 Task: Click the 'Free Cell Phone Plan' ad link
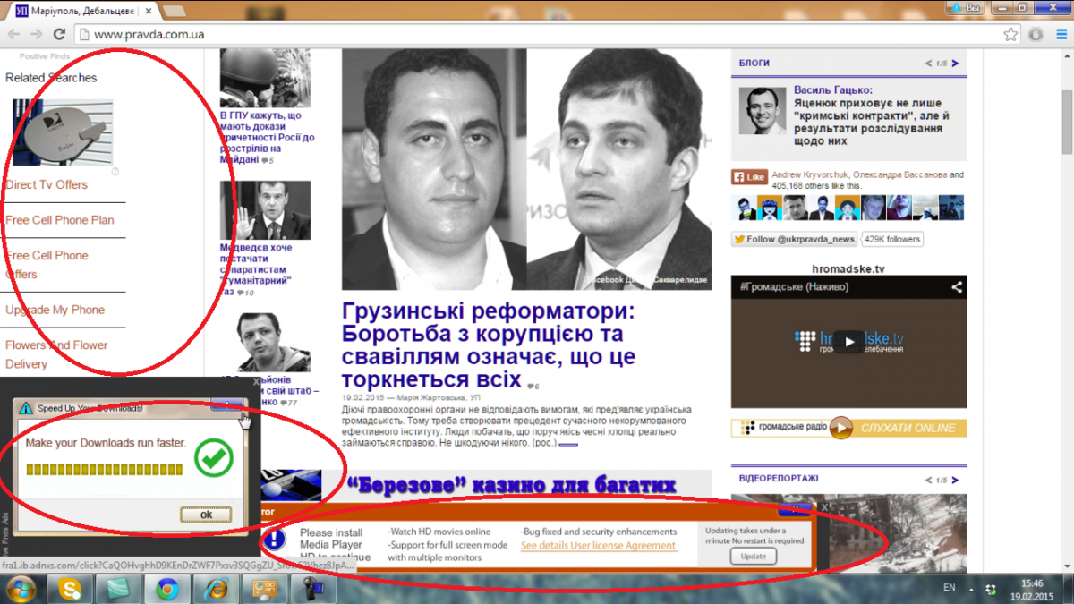(x=60, y=220)
